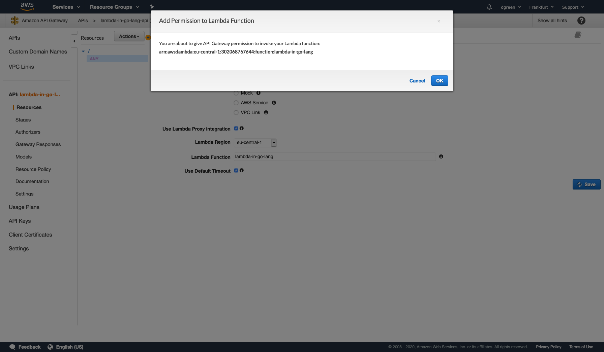604x352 pixels.
Task: Click the pin shortcut icon in top bar
Action: pyautogui.click(x=152, y=7)
